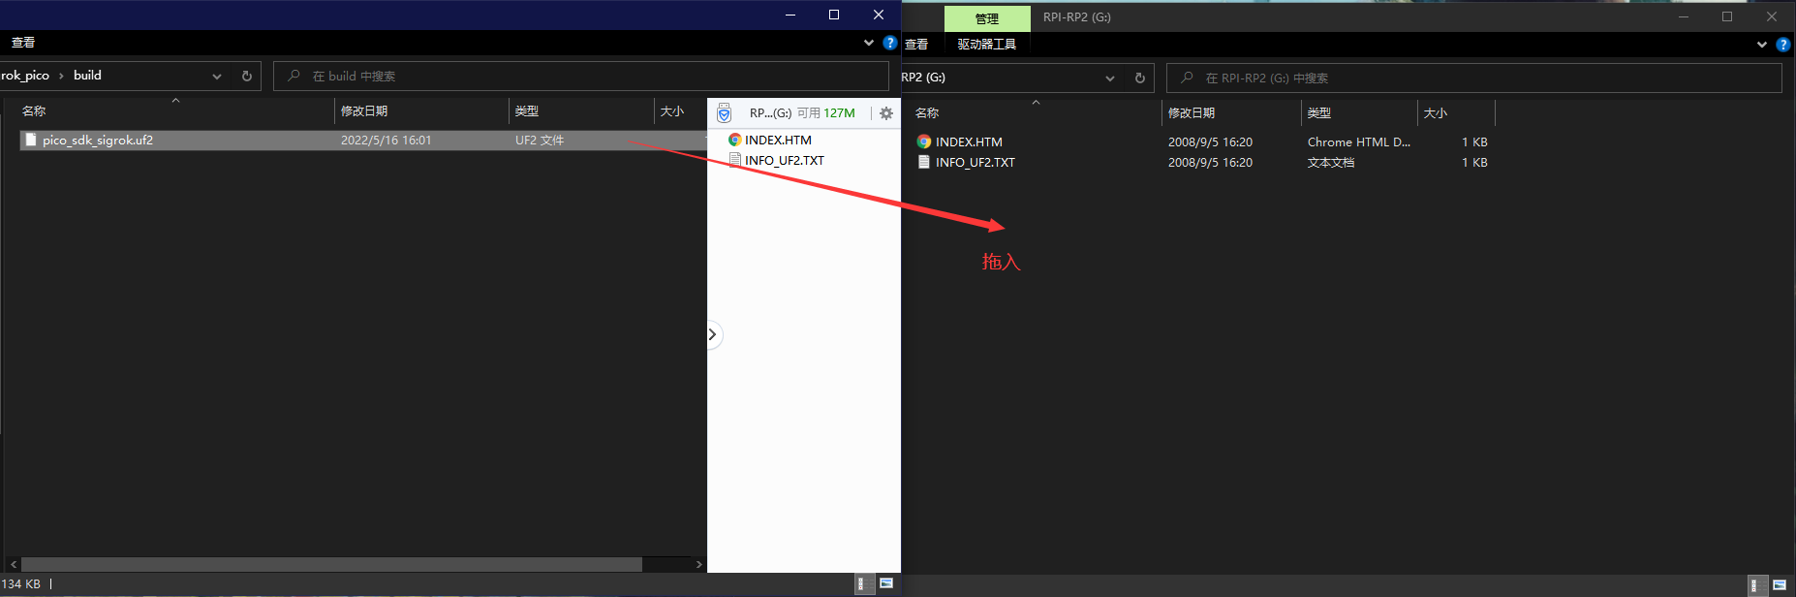1796x597 pixels.
Task: Maximize the build window
Action: point(834,15)
